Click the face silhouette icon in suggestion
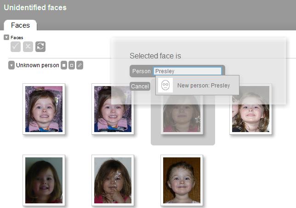The width and height of the screenshot is (296, 208). (x=165, y=85)
